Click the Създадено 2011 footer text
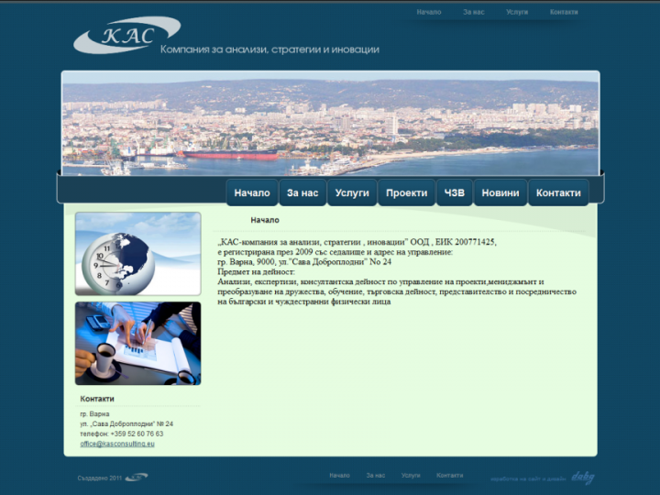 tap(100, 478)
